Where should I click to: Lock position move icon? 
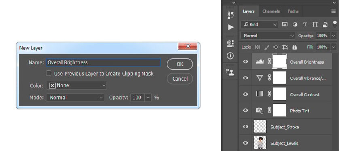click(x=276, y=47)
